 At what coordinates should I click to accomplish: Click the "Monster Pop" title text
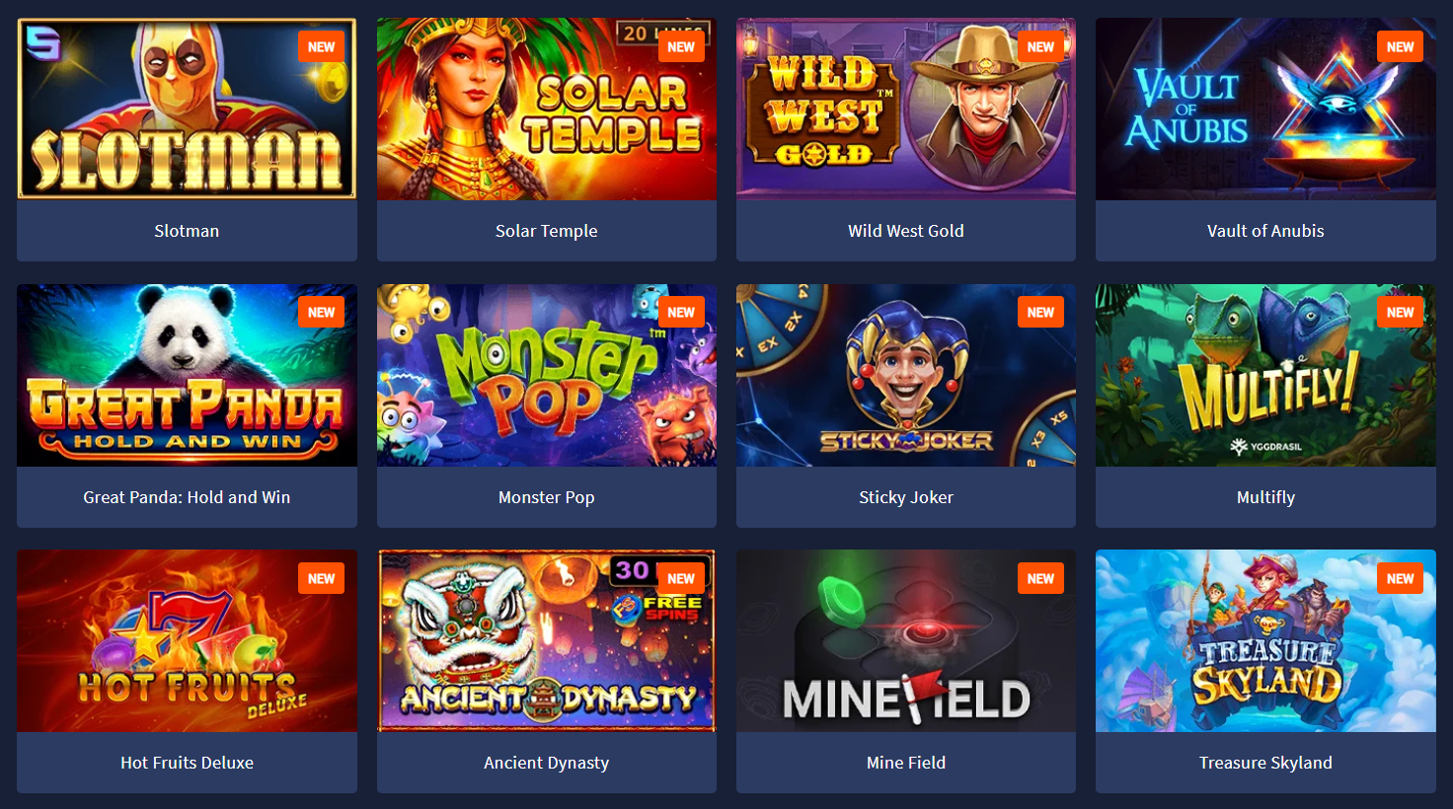pyautogui.click(x=546, y=497)
